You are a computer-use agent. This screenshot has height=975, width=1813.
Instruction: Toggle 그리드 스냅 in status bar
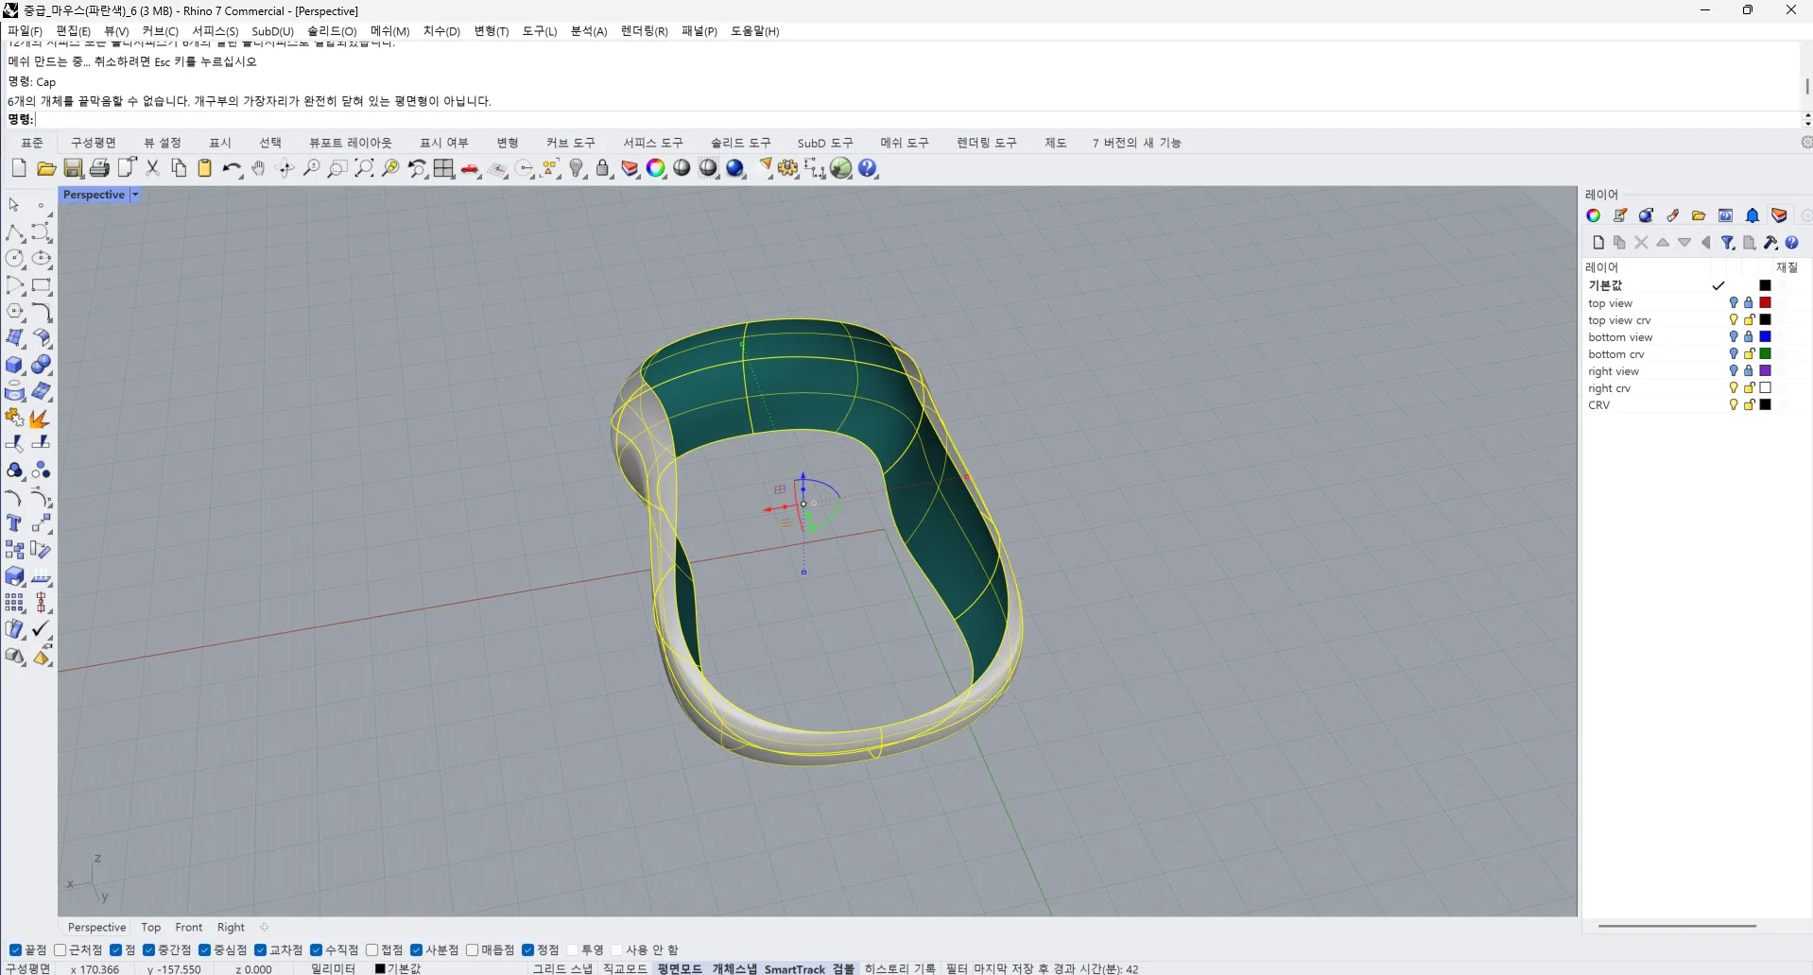pyautogui.click(x=562, y=968)
